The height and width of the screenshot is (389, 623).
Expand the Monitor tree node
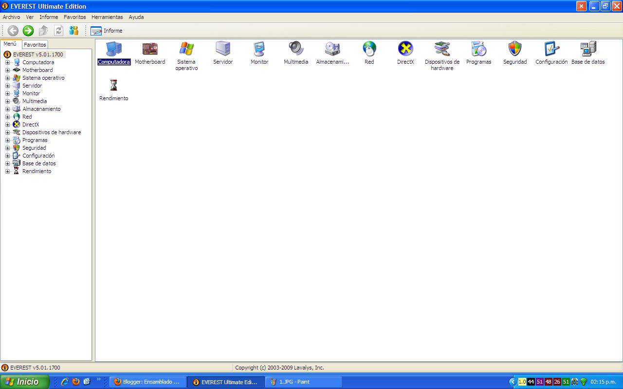coord(7,93)
